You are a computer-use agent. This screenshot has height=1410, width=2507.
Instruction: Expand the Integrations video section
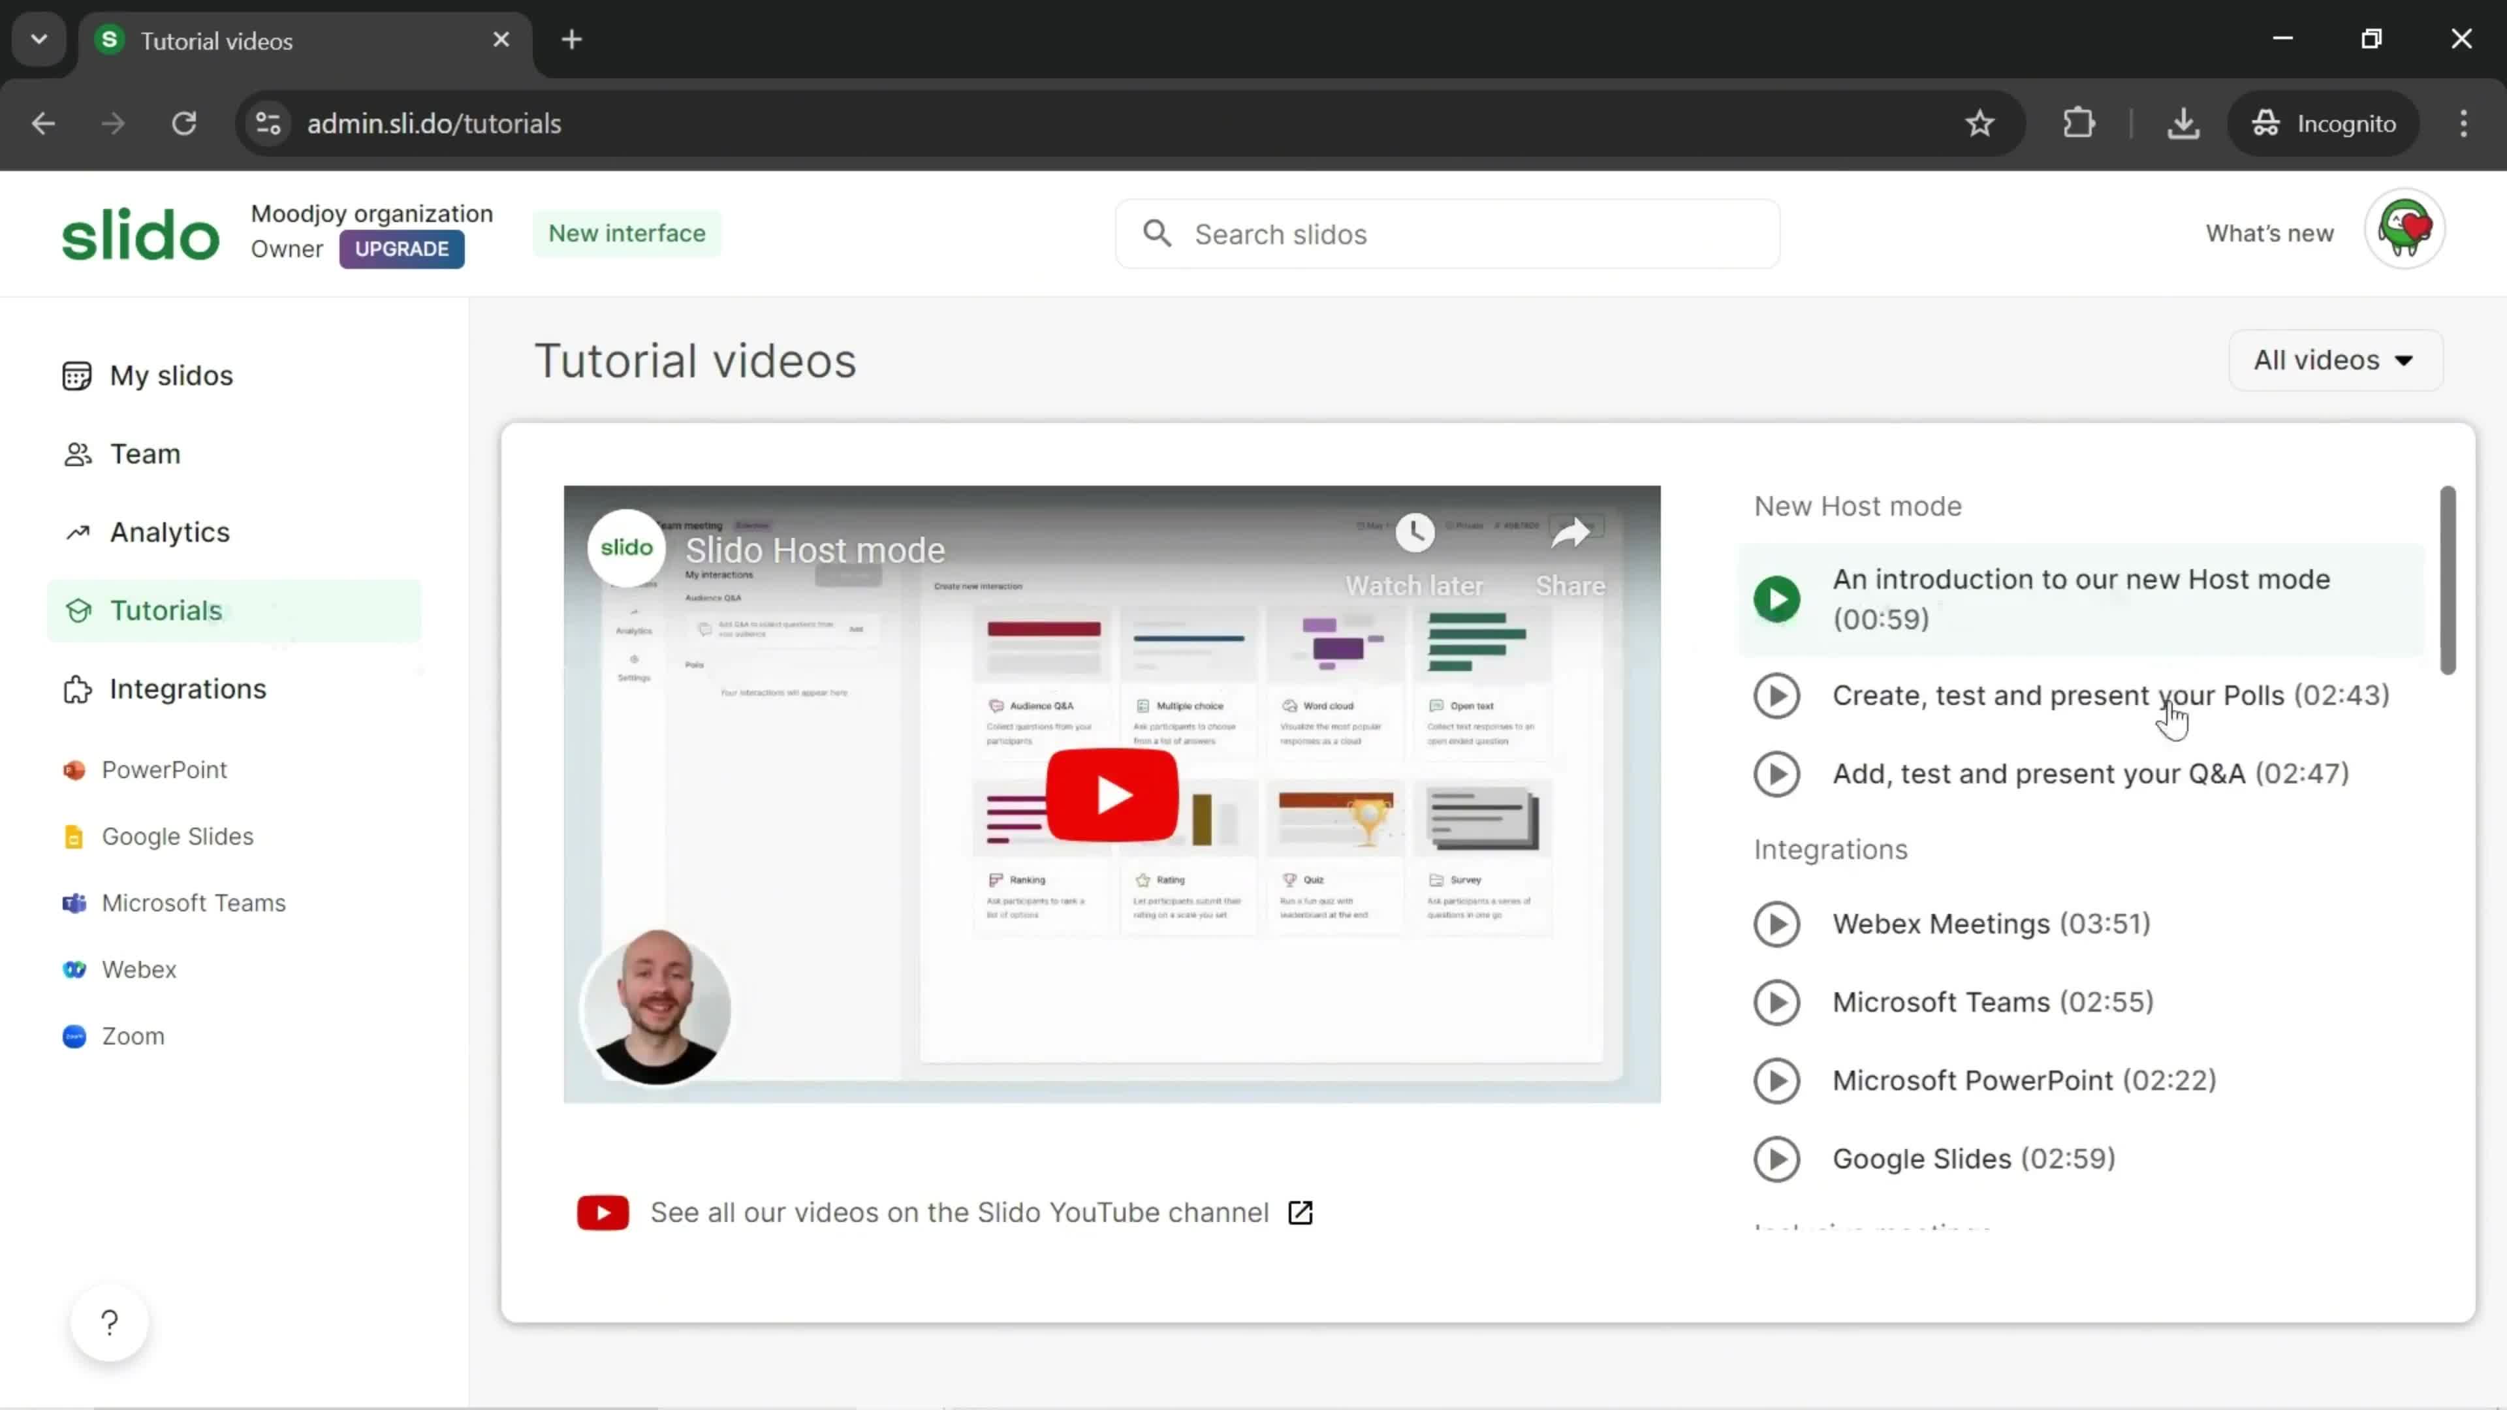tap(1831, 849)
